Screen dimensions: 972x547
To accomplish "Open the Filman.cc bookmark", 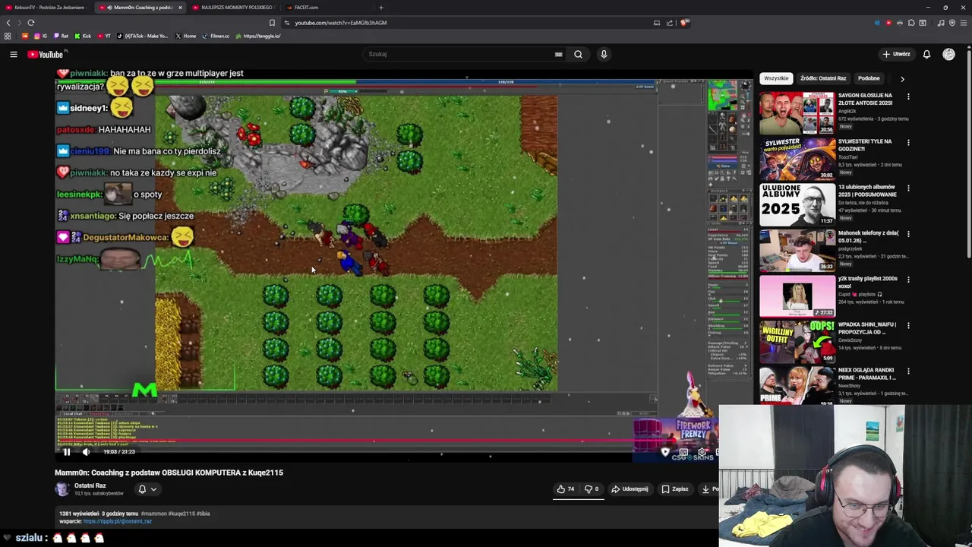I will pos(216,36).
